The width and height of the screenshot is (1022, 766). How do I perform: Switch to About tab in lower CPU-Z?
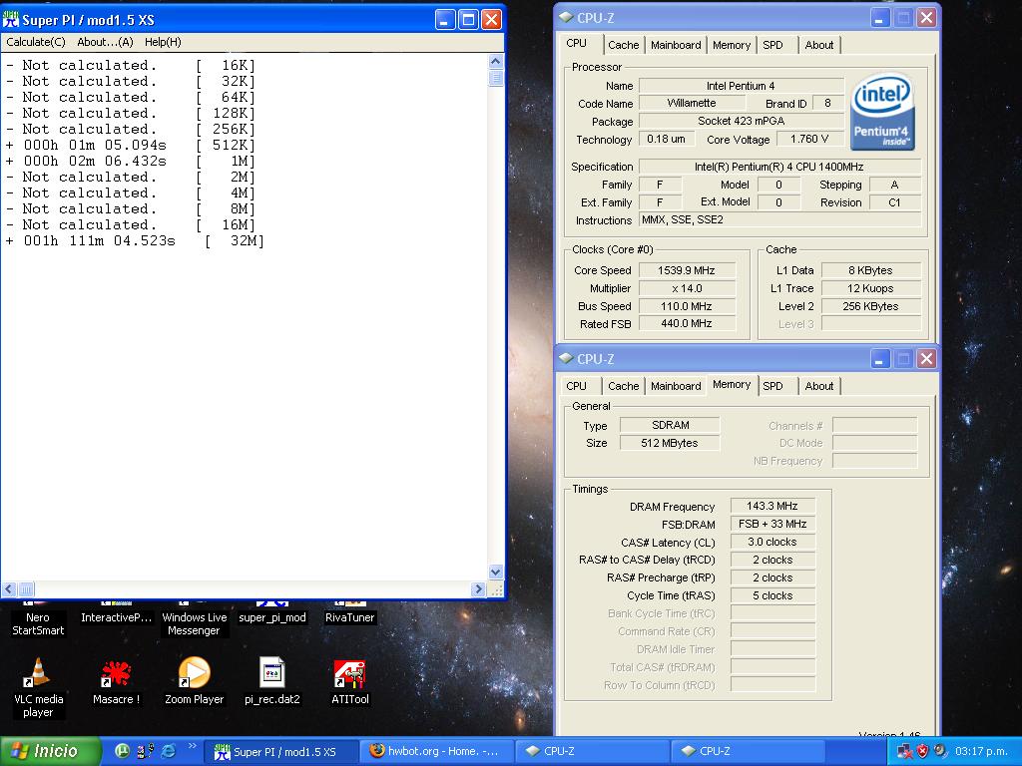click(x=818, y=386)
